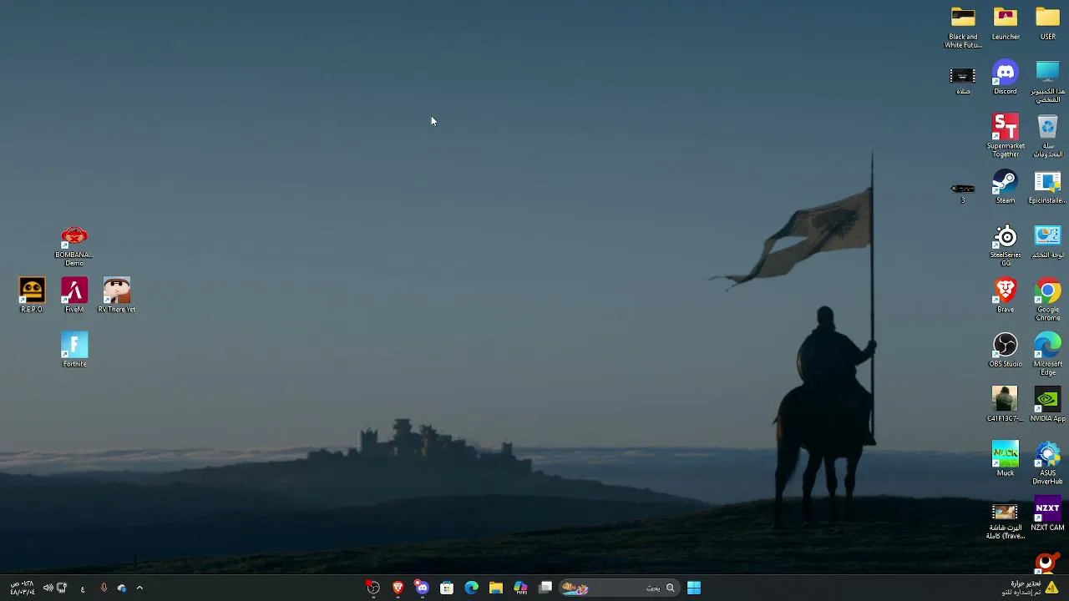Select the Control Panel desktop icon

(x=1047, y=242)
